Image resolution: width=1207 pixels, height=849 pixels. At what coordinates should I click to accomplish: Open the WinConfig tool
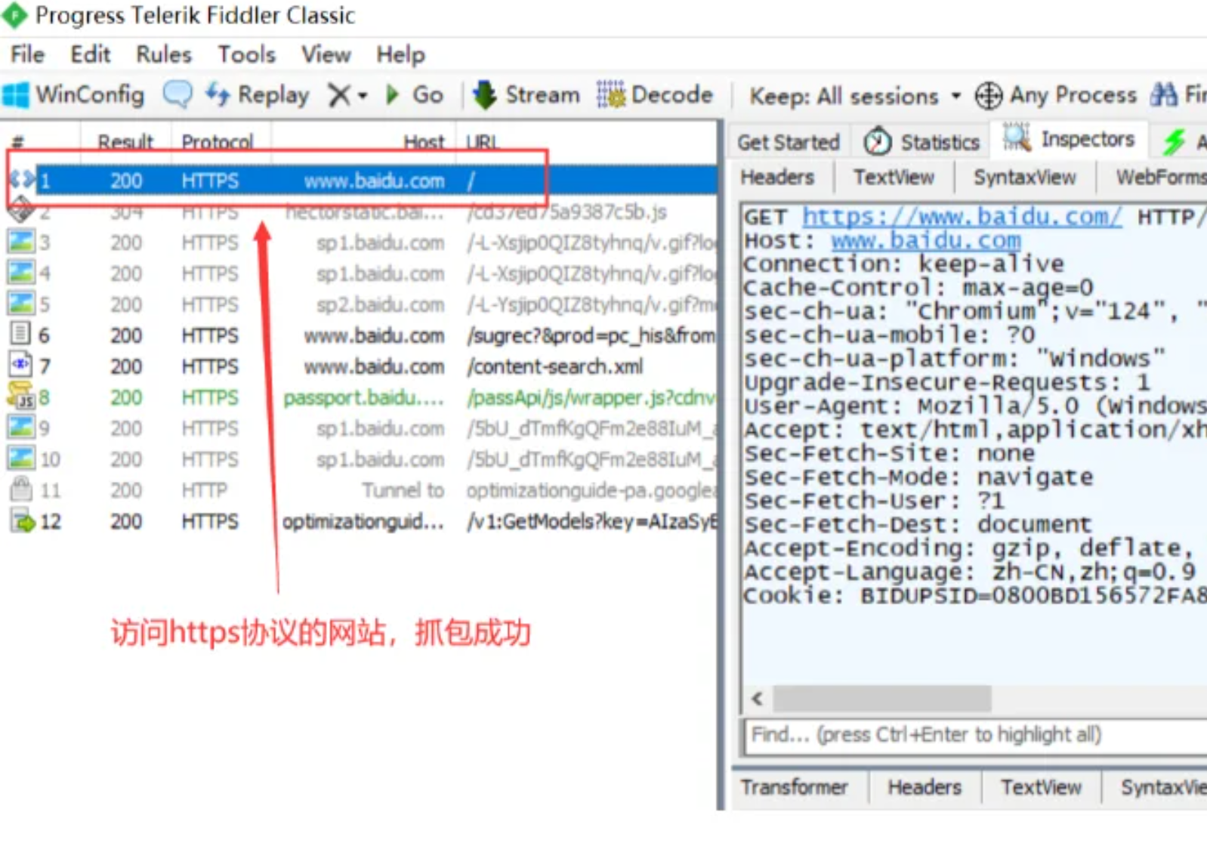click(73, 94)
